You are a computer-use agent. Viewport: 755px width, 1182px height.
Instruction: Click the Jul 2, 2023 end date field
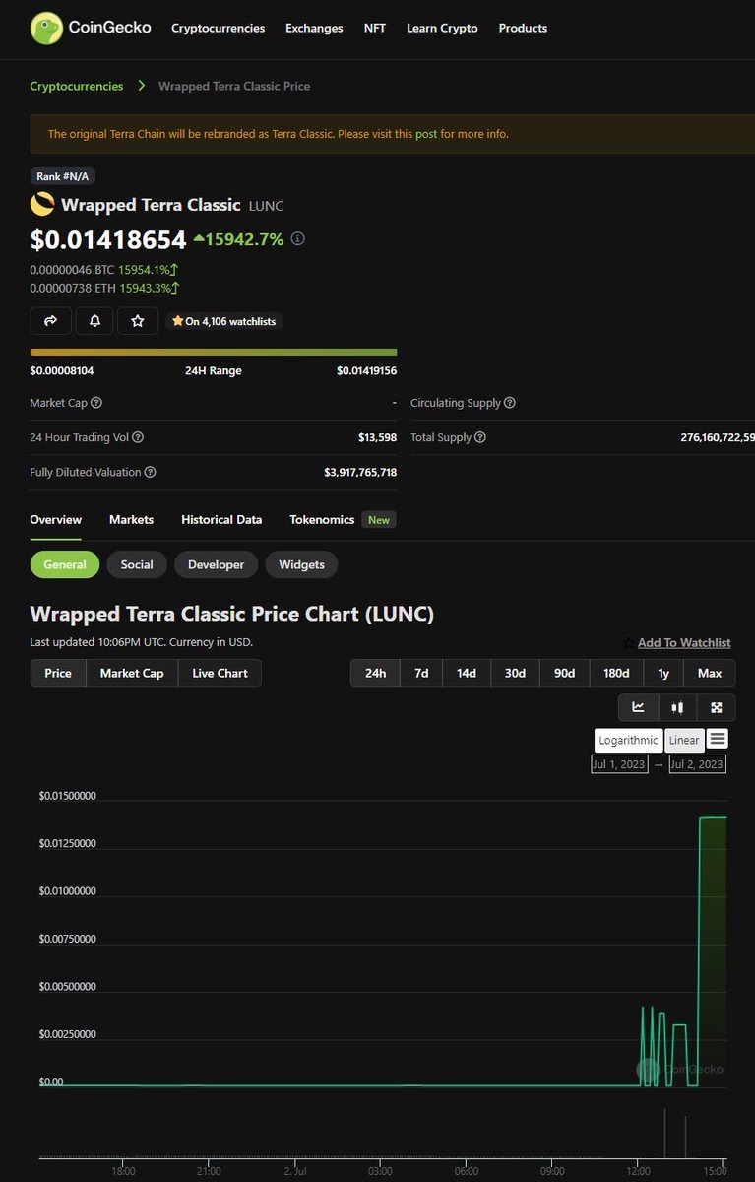pos(697,764)
